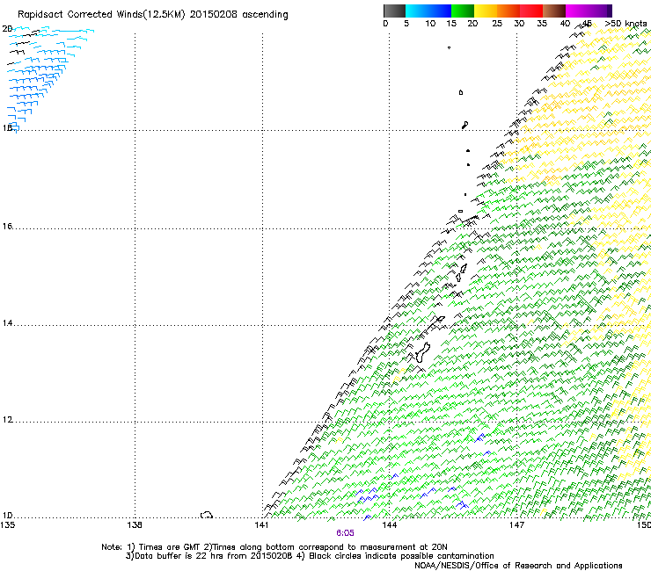Click the cyan-blue 5-15 knots color band
This screenshot has height=571, width=651.
point(428,11)
